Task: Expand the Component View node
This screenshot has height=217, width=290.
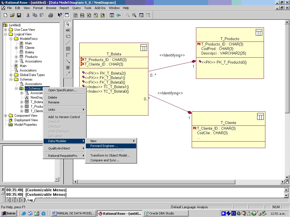Action: (6, 116)
